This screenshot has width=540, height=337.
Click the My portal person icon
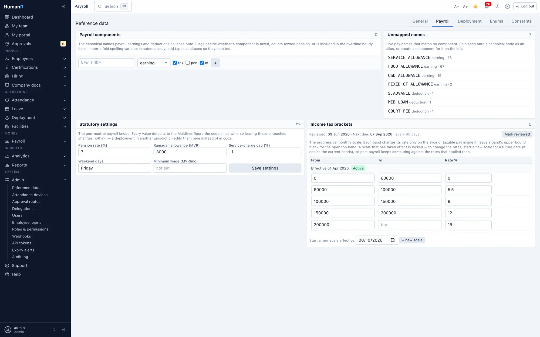coord(7,35)
